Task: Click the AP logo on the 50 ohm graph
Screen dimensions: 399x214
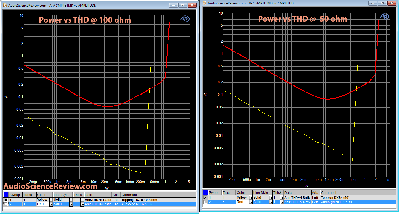Action: pyautogui.click(x=384, y=17)
